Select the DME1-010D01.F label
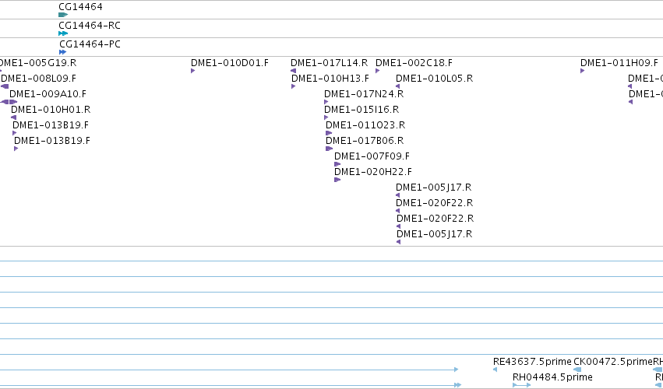Image resolution: width=663 pixels, height=389 pixels. pos(230,63)
